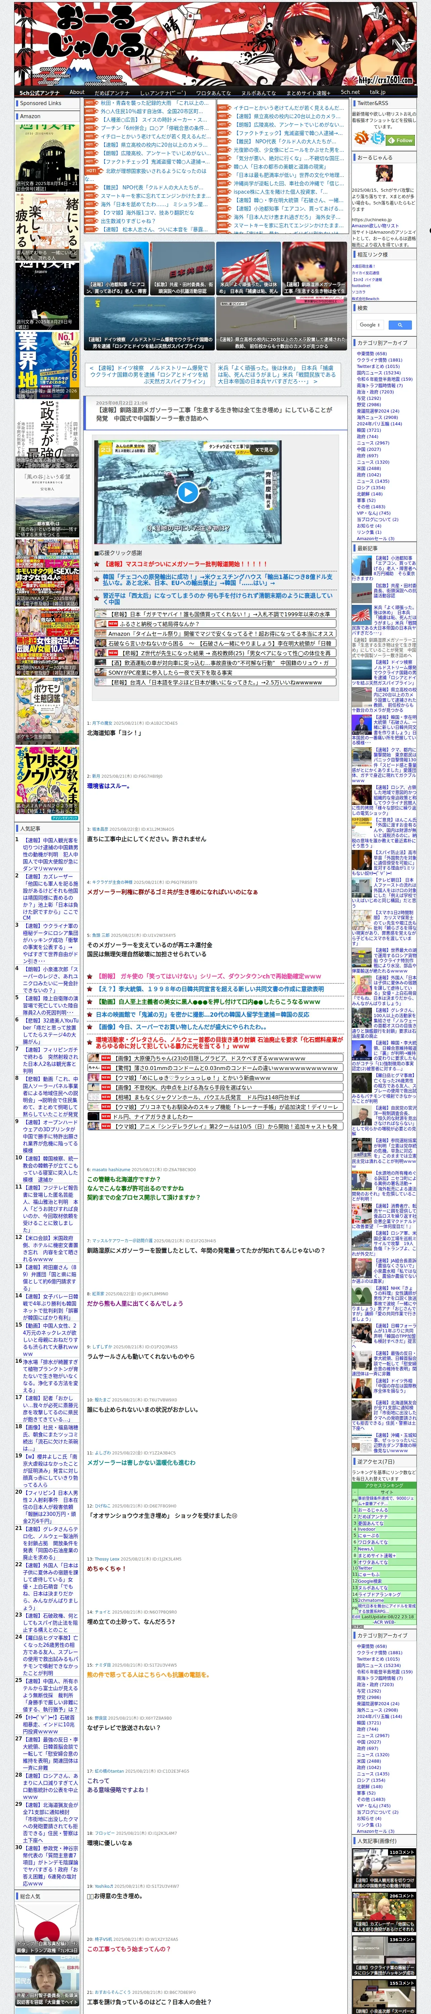This screenshot has height=2014, width=431.
Task: Open the 206コメント popular article thumbnail
Action: point(384,1912)
